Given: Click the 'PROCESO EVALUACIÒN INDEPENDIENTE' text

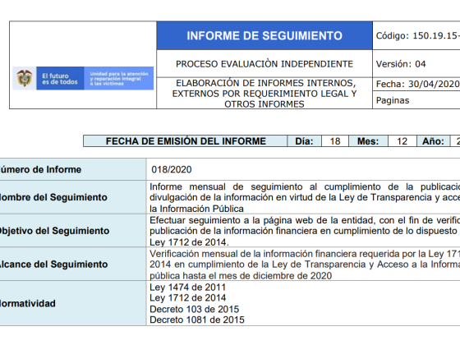Looking at the screenshot, I should pyautogui.click(x=264, y=64).
